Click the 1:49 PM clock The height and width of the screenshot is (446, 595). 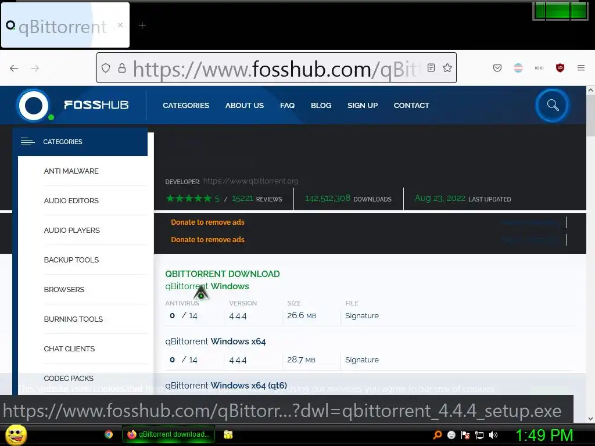544,435
